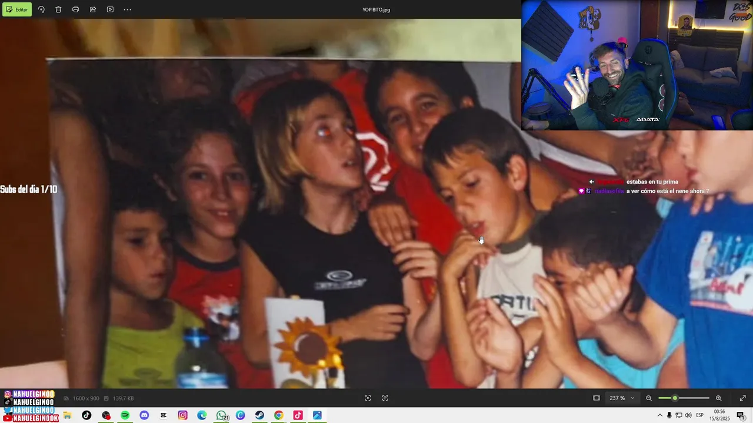Open network settings tray icon
Viewport: 753px width, 423px height.
click(x=678, y=415)
